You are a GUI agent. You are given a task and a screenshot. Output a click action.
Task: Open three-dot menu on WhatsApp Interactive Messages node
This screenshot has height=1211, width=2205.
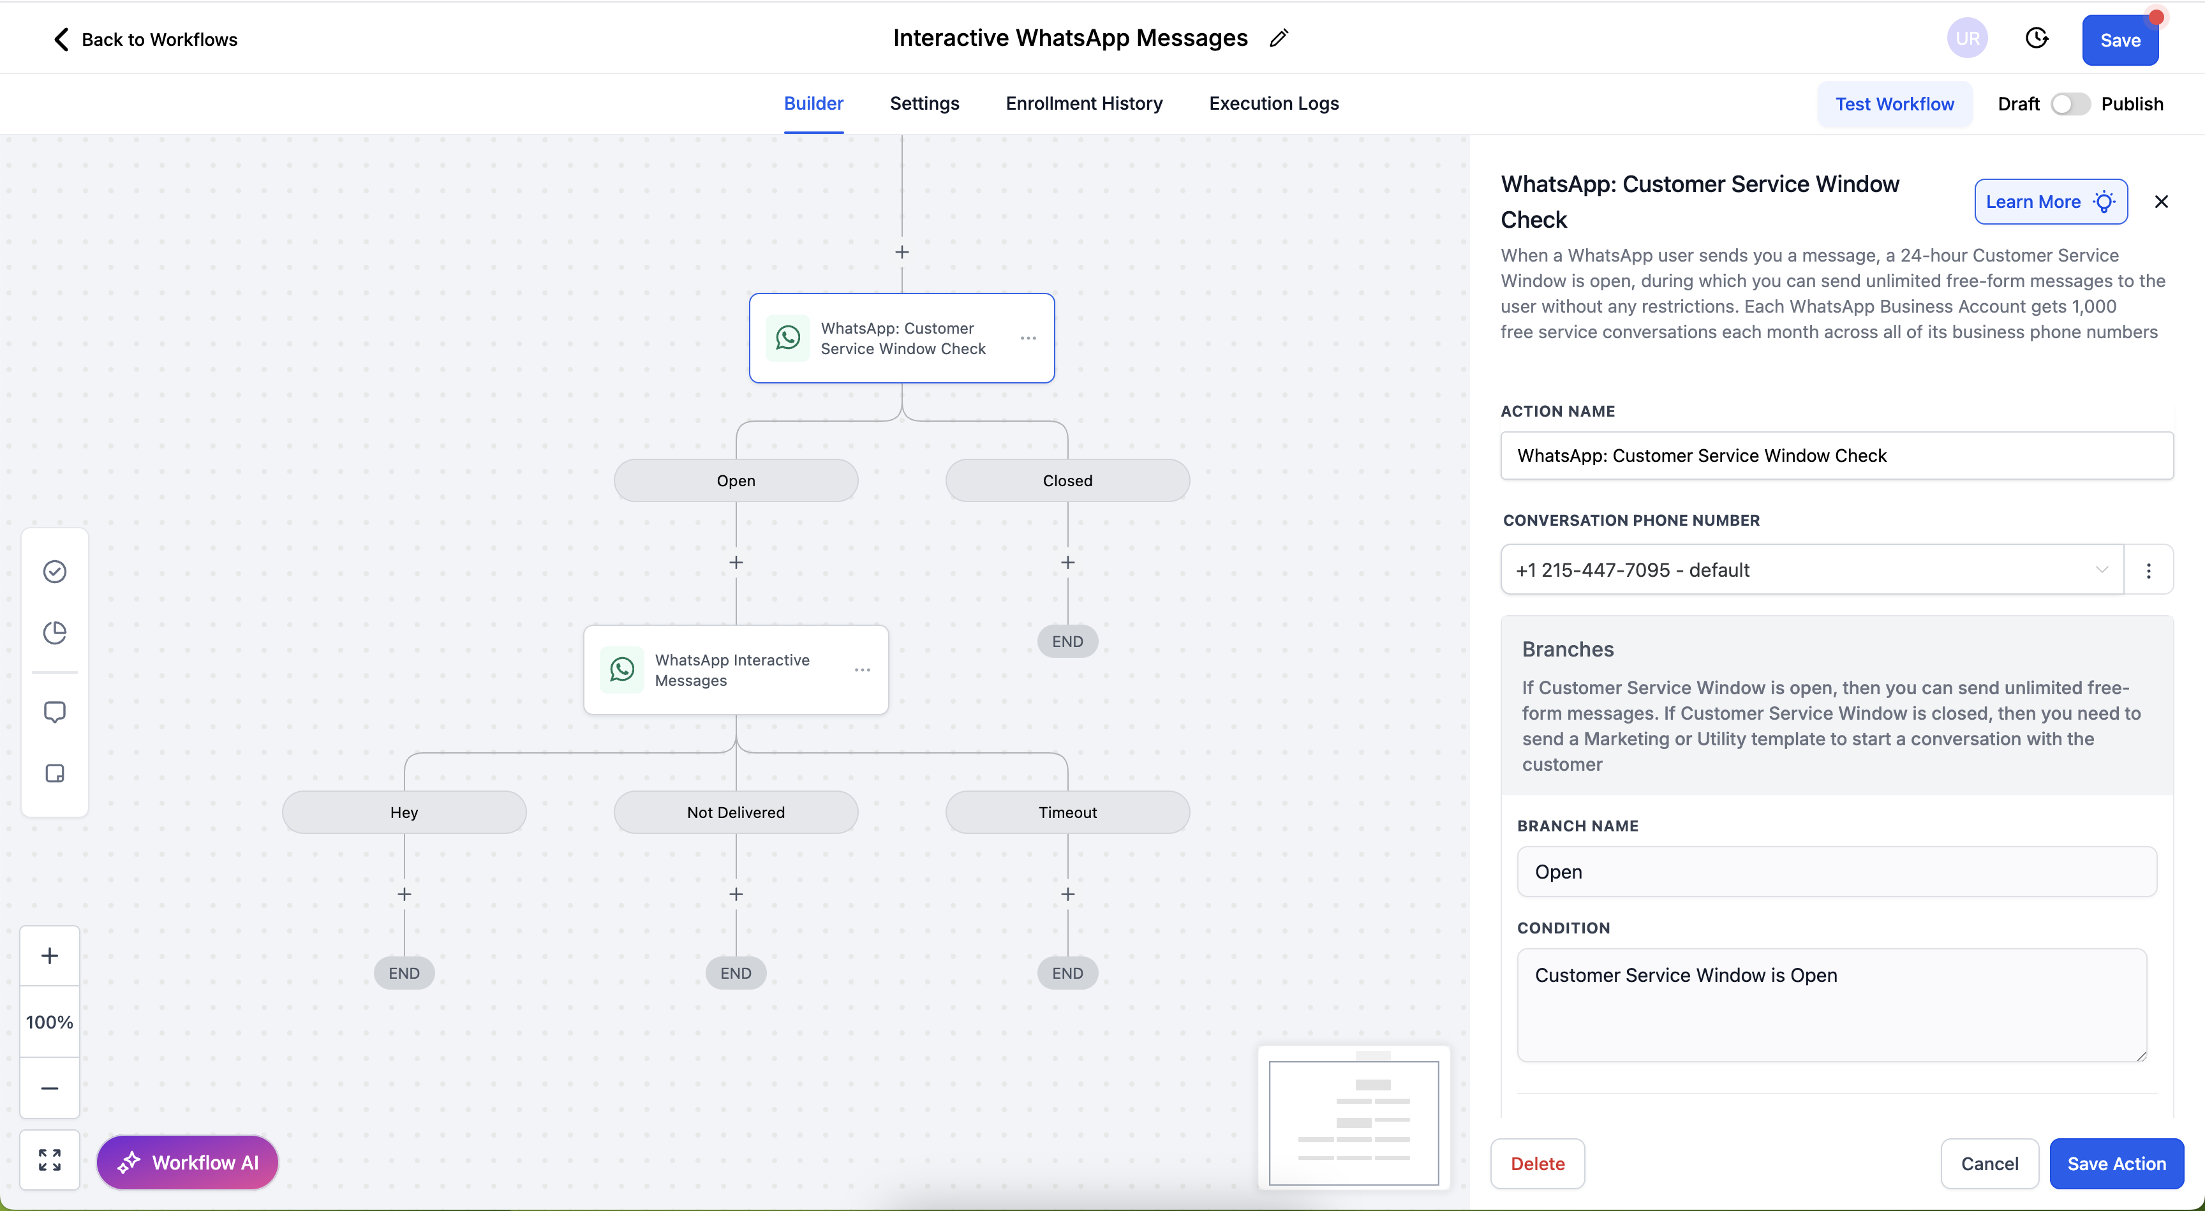pyautogui.click(x=862, y=670)
